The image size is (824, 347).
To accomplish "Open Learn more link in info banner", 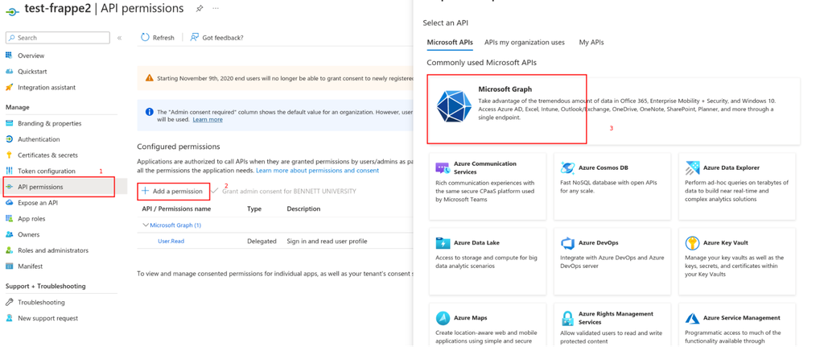I will tap(208, 120).
